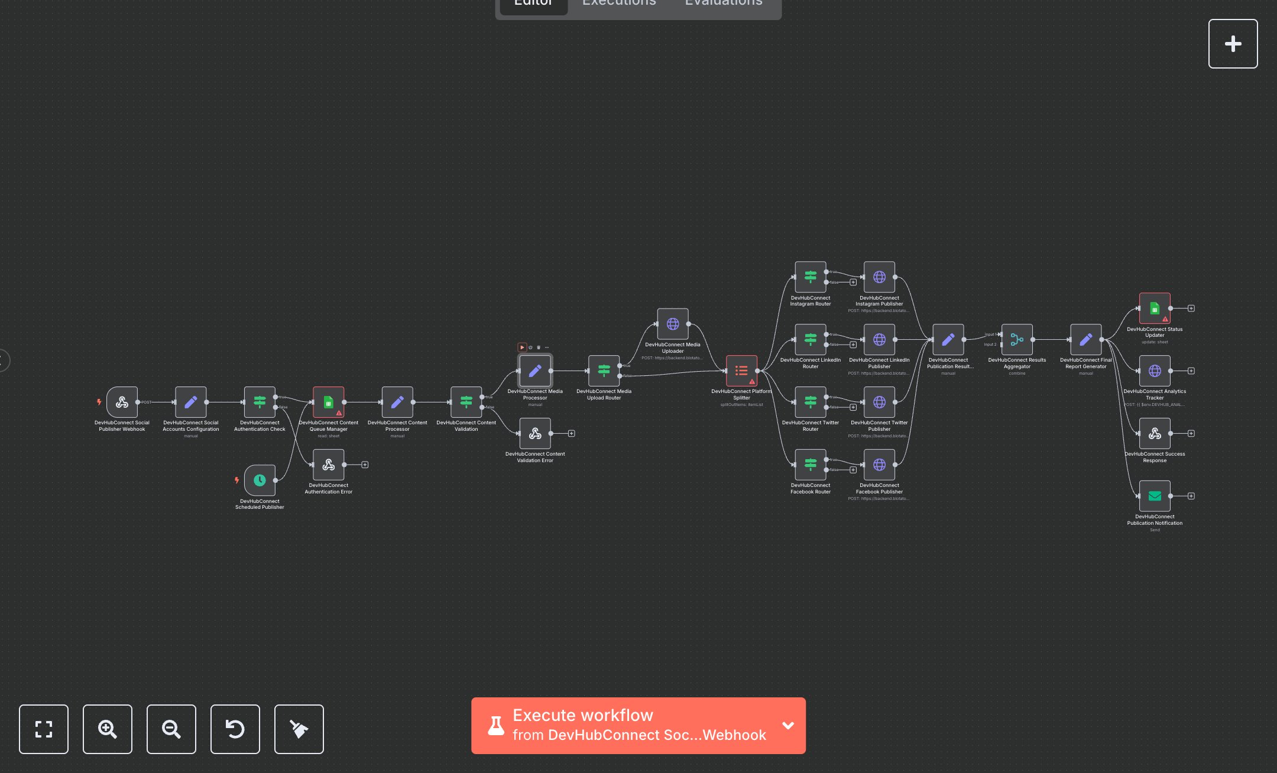This screenshot has height=773, width=1277.
Task: Click the Results Aggregator merge node
Action: click(1017, 339)
